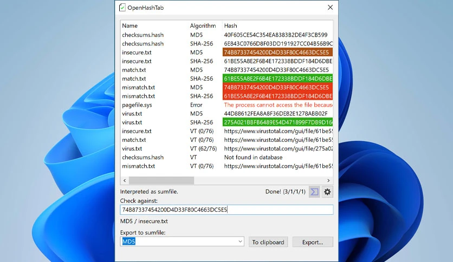Open the match.txt VirusTotal link
Screen dimensions: 453x262
click(278, 140)
